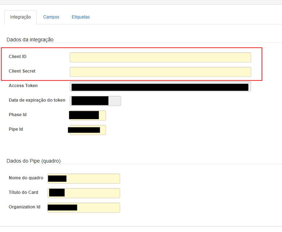Select the Etiquetas tab
Screen dimensions: 282x232
click(81, 17)
